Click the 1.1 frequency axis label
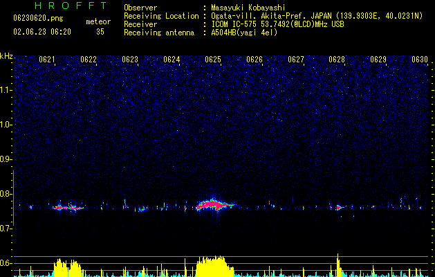435x277 pixels. [x=6, y=90]
